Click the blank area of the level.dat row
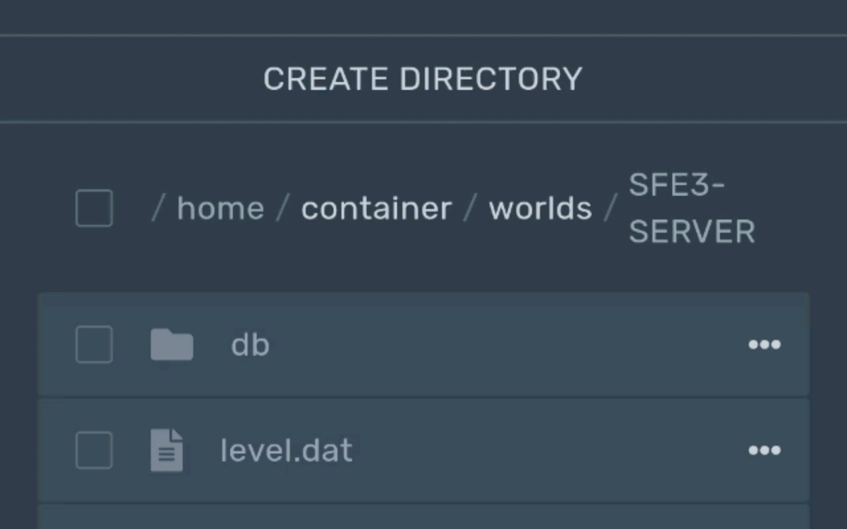The height and width of the screenshot is (529, 847). (x=539, y=450)
